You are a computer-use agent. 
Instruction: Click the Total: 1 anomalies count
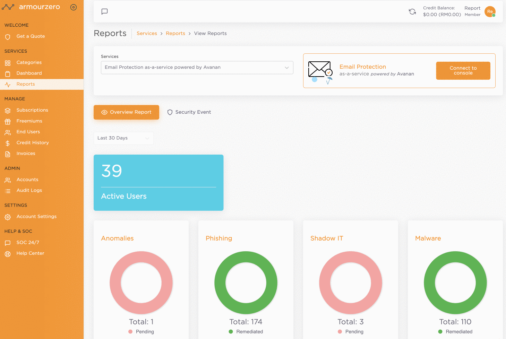(141, 322)
